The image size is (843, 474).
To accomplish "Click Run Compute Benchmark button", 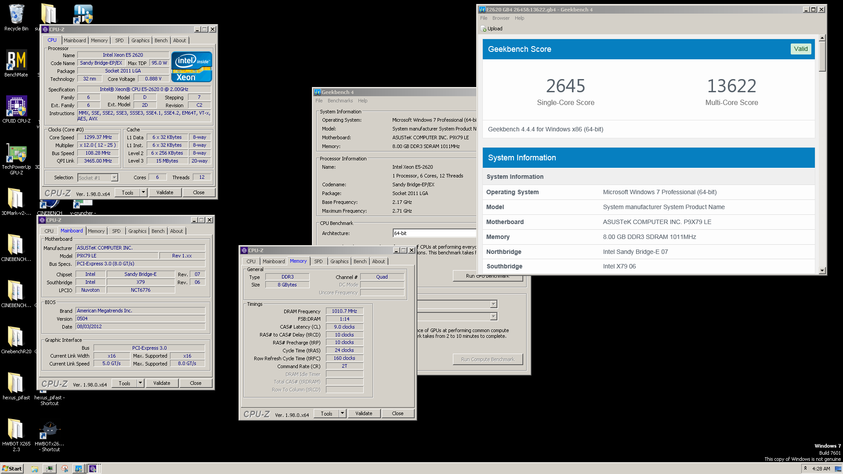I will pyautogui.click(x=488, y=359).
